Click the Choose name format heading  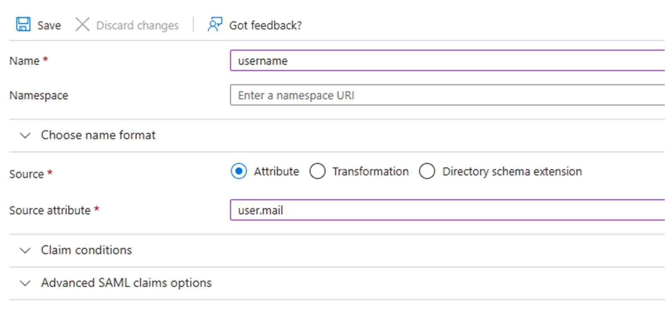coord(98,135)
